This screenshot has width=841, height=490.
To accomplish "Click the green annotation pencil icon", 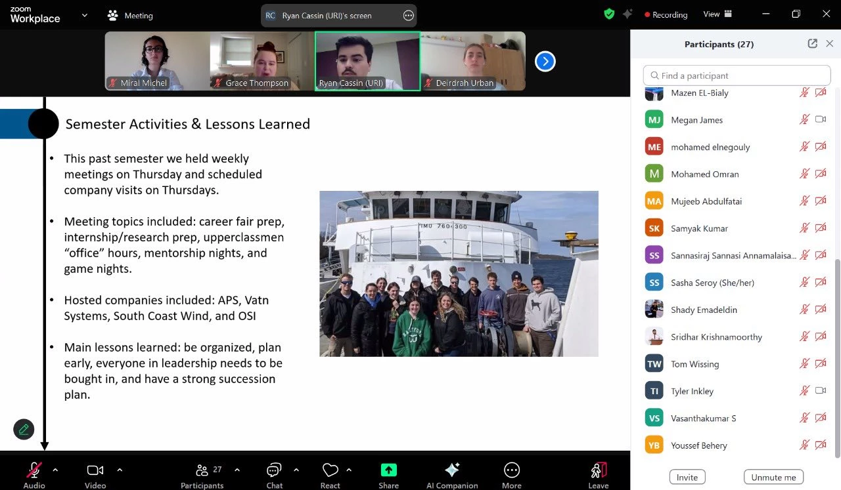I will (x=24, y=429).
